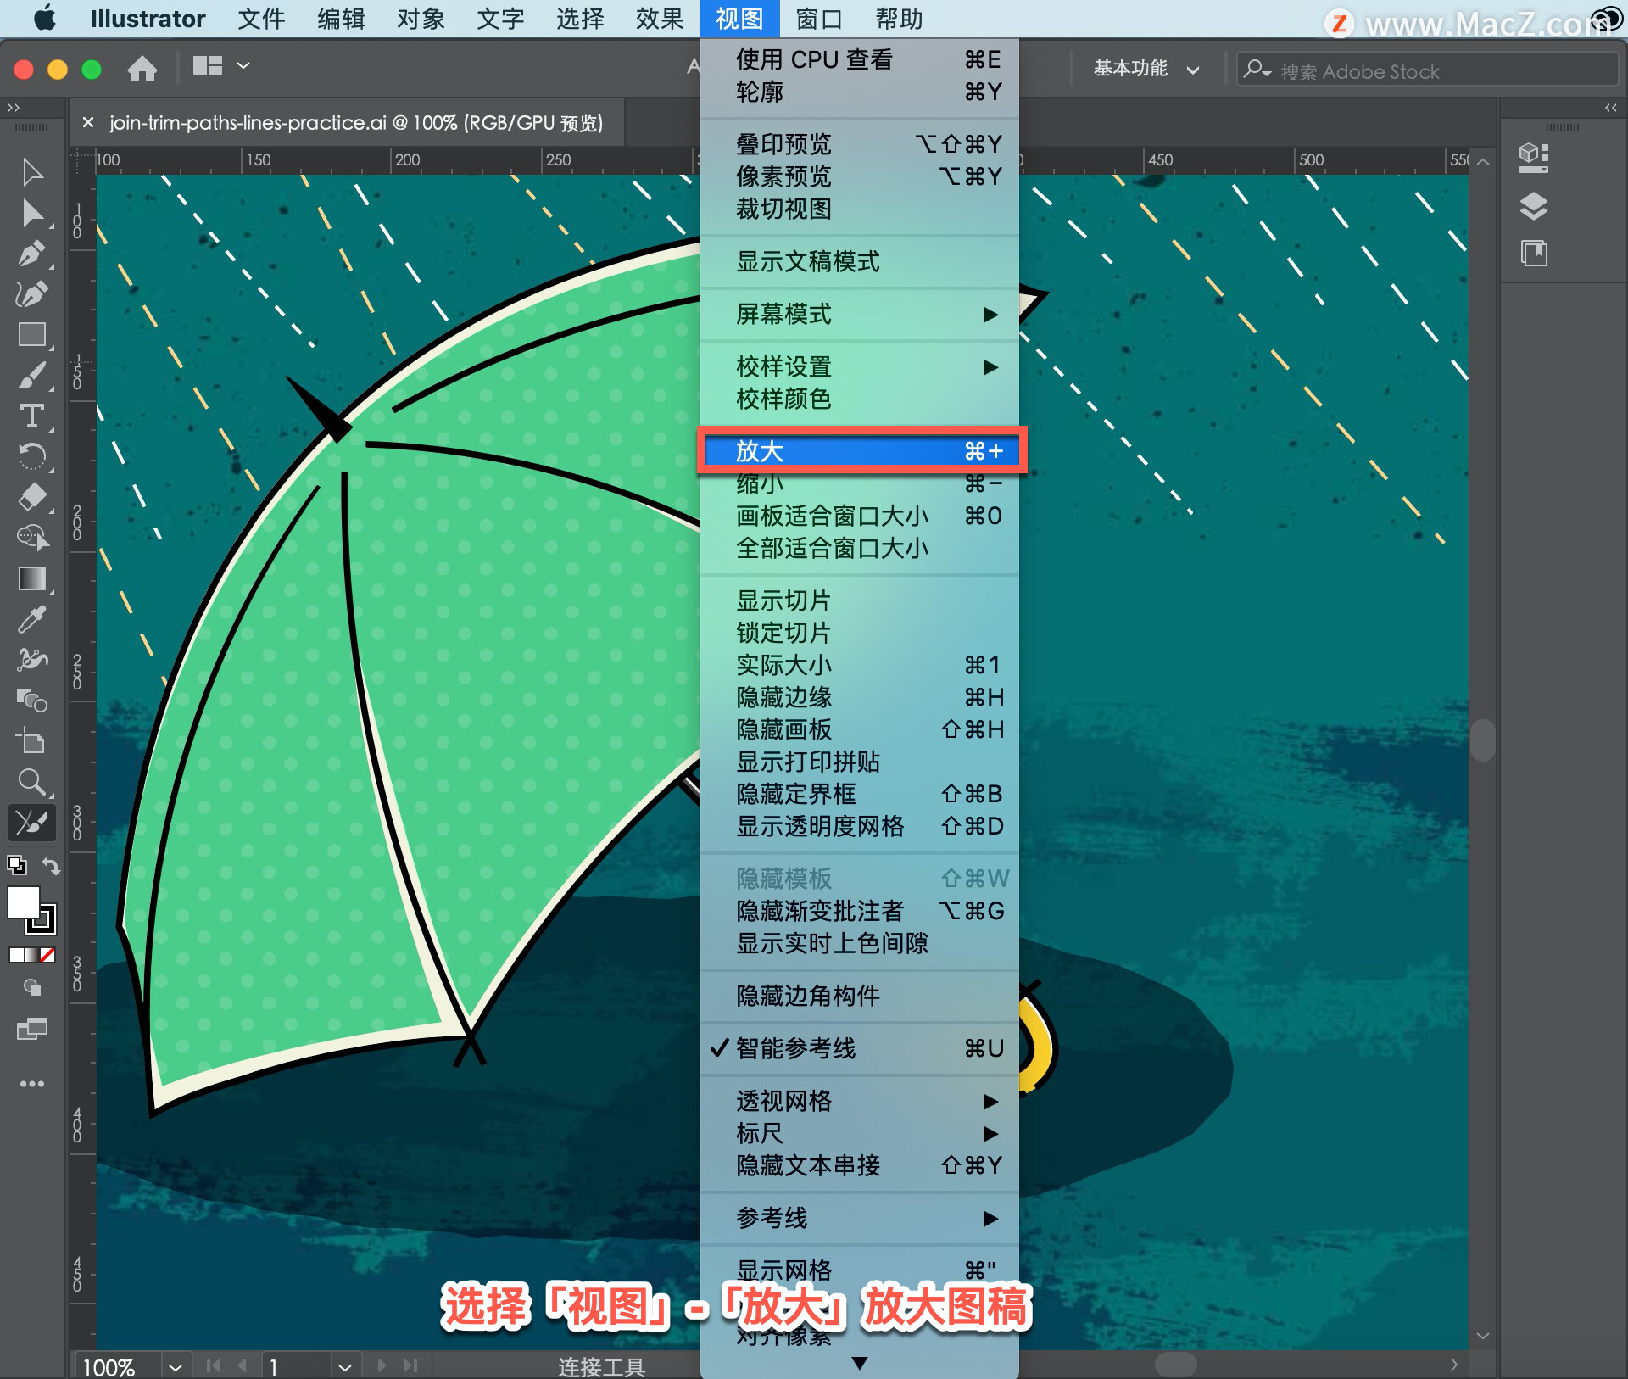Swap fill and stroke colors
This screenshot has width=1628, height=1379.
(x=52, y=866)
